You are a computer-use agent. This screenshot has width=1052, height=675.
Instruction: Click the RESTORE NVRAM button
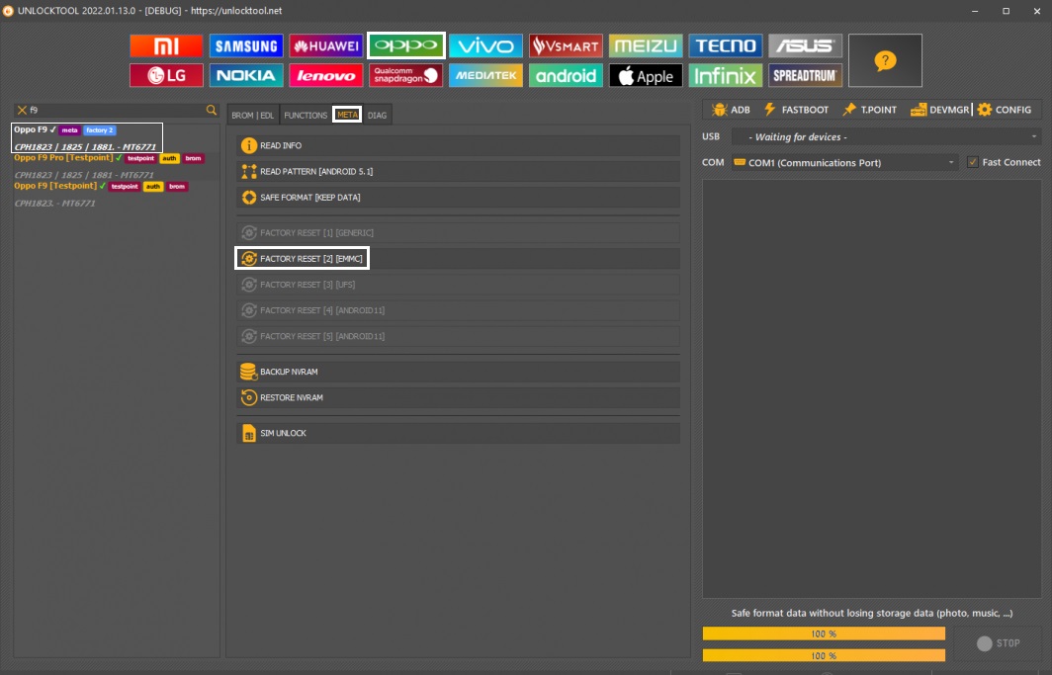[458, 397]
